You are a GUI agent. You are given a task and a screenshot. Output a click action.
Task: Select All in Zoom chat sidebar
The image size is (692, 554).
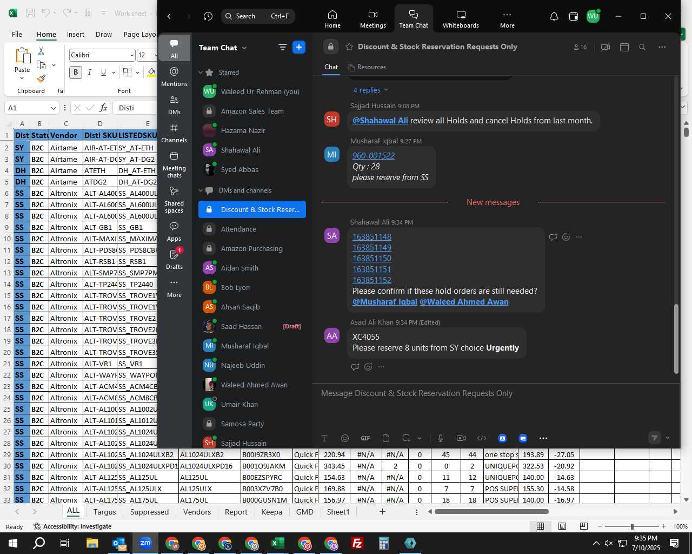[174, 48]
